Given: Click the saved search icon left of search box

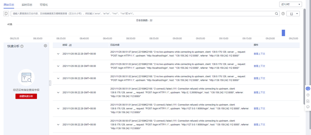Looking at the screenshot, I should (6, 14).
